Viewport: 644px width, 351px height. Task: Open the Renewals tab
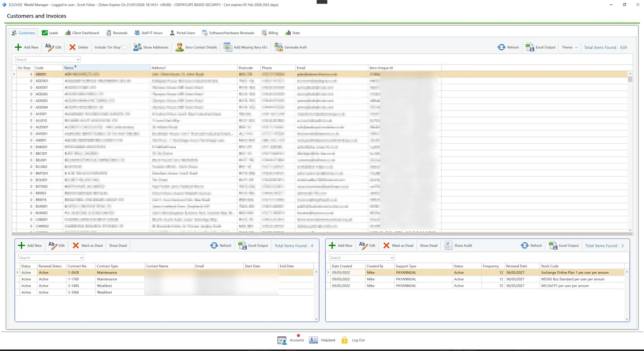(117, 33)
